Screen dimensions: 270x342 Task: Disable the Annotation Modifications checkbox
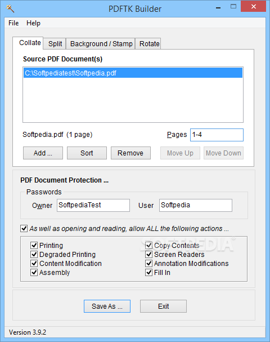pyautogui.click(x=148, y=264)
